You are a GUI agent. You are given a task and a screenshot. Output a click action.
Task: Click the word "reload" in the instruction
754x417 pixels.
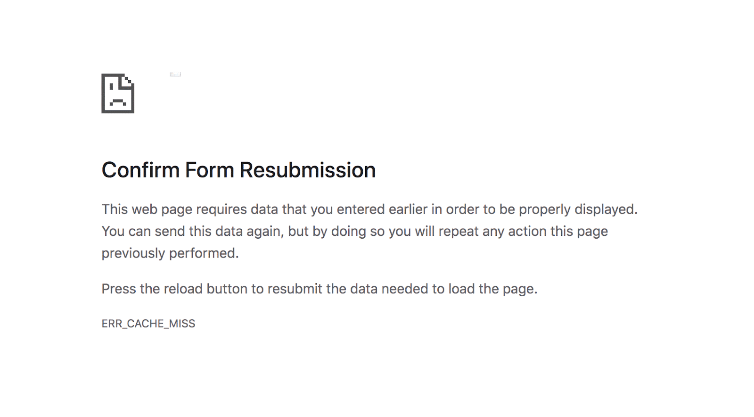point(183,289)
